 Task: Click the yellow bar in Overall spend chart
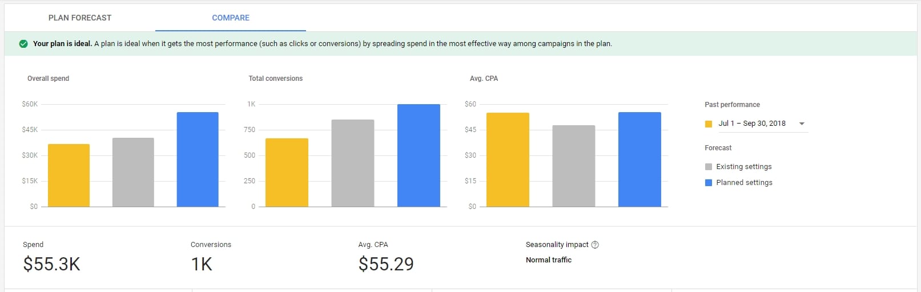pos(69,175)
